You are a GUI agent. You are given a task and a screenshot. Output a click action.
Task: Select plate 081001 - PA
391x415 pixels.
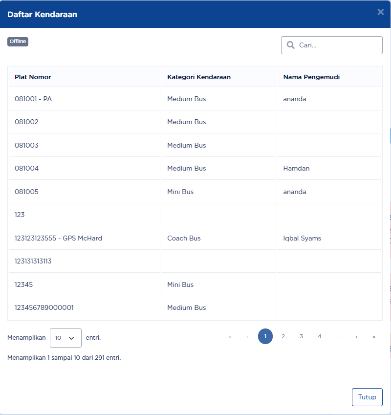[33, 99]
